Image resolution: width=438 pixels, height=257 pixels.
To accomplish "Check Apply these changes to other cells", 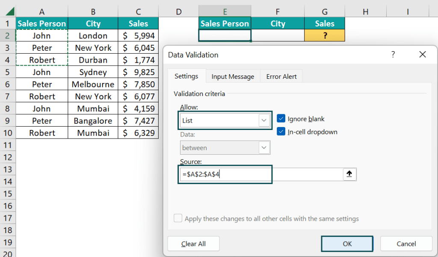I will [x=178, y=218].
